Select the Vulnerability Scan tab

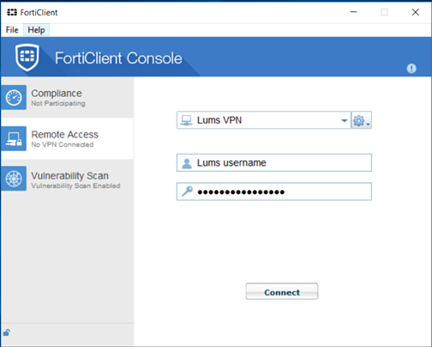[x=67, y=179]
